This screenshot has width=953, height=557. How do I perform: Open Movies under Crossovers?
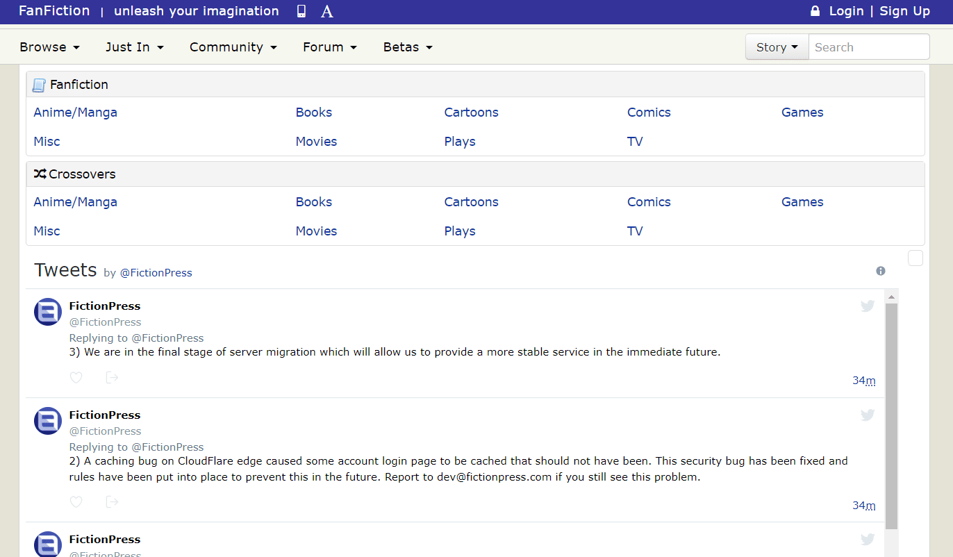pyautogui.click(x=316, y=231)
